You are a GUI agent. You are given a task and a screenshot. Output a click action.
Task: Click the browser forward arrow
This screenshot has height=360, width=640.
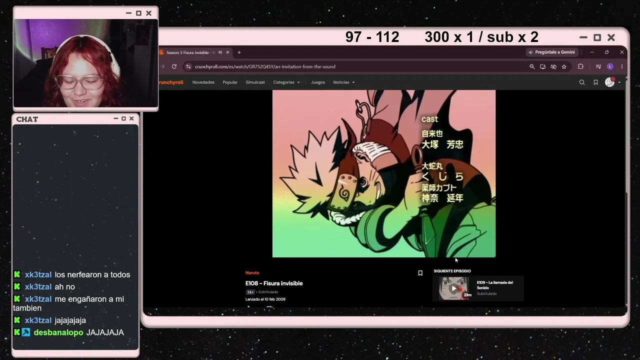(x=162, y=66)
